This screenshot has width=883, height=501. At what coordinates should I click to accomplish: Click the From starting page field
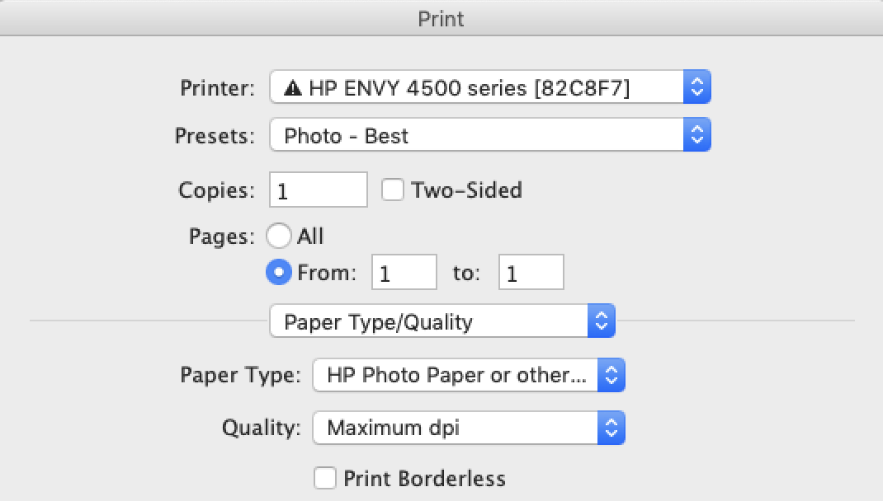(404, 273)
